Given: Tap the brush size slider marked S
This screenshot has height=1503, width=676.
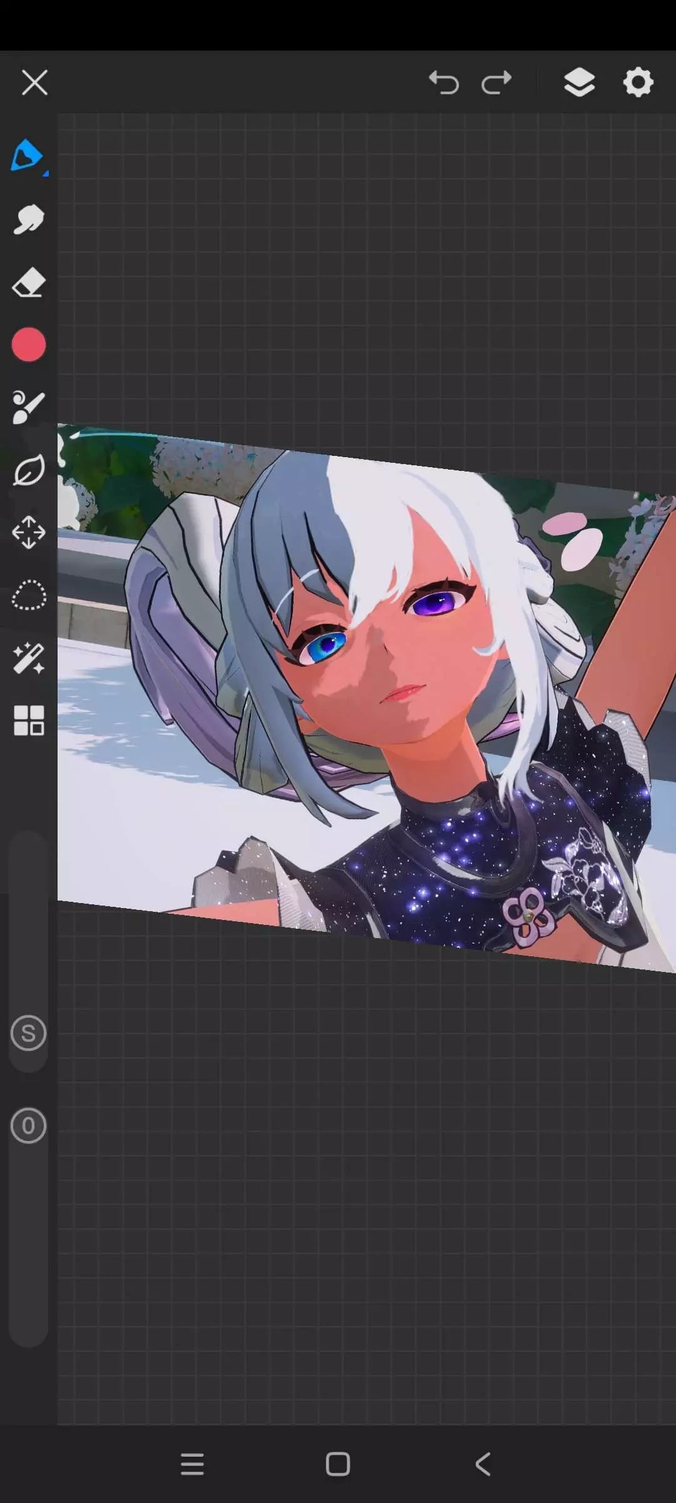Looking at the screenshot, I should [x=28, y=1033].
